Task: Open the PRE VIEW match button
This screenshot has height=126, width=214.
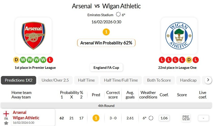Action: [186, 118]
